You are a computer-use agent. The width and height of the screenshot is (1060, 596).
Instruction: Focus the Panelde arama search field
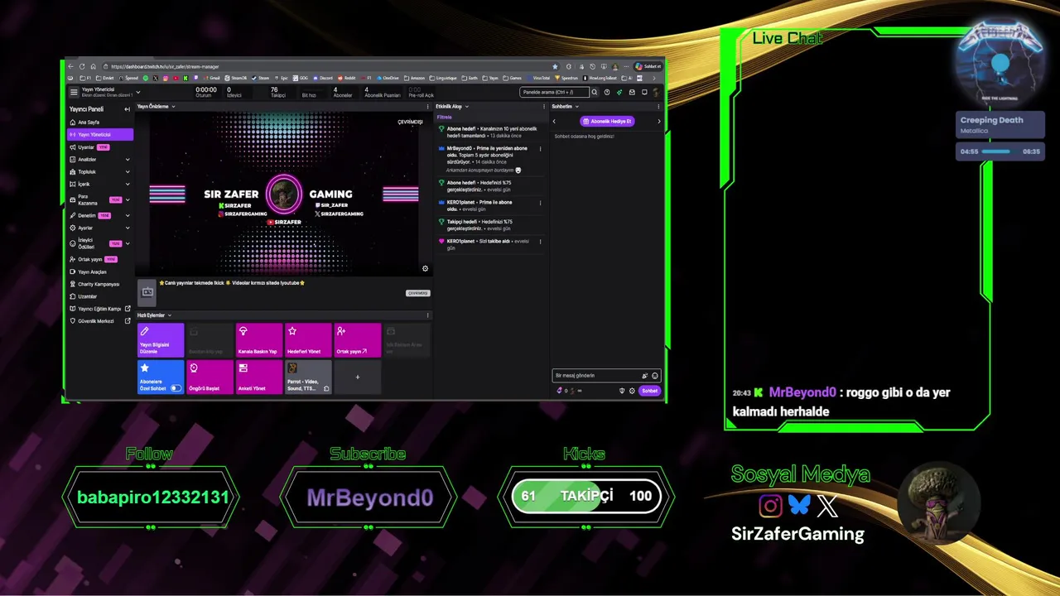click(x=554, y=92)
